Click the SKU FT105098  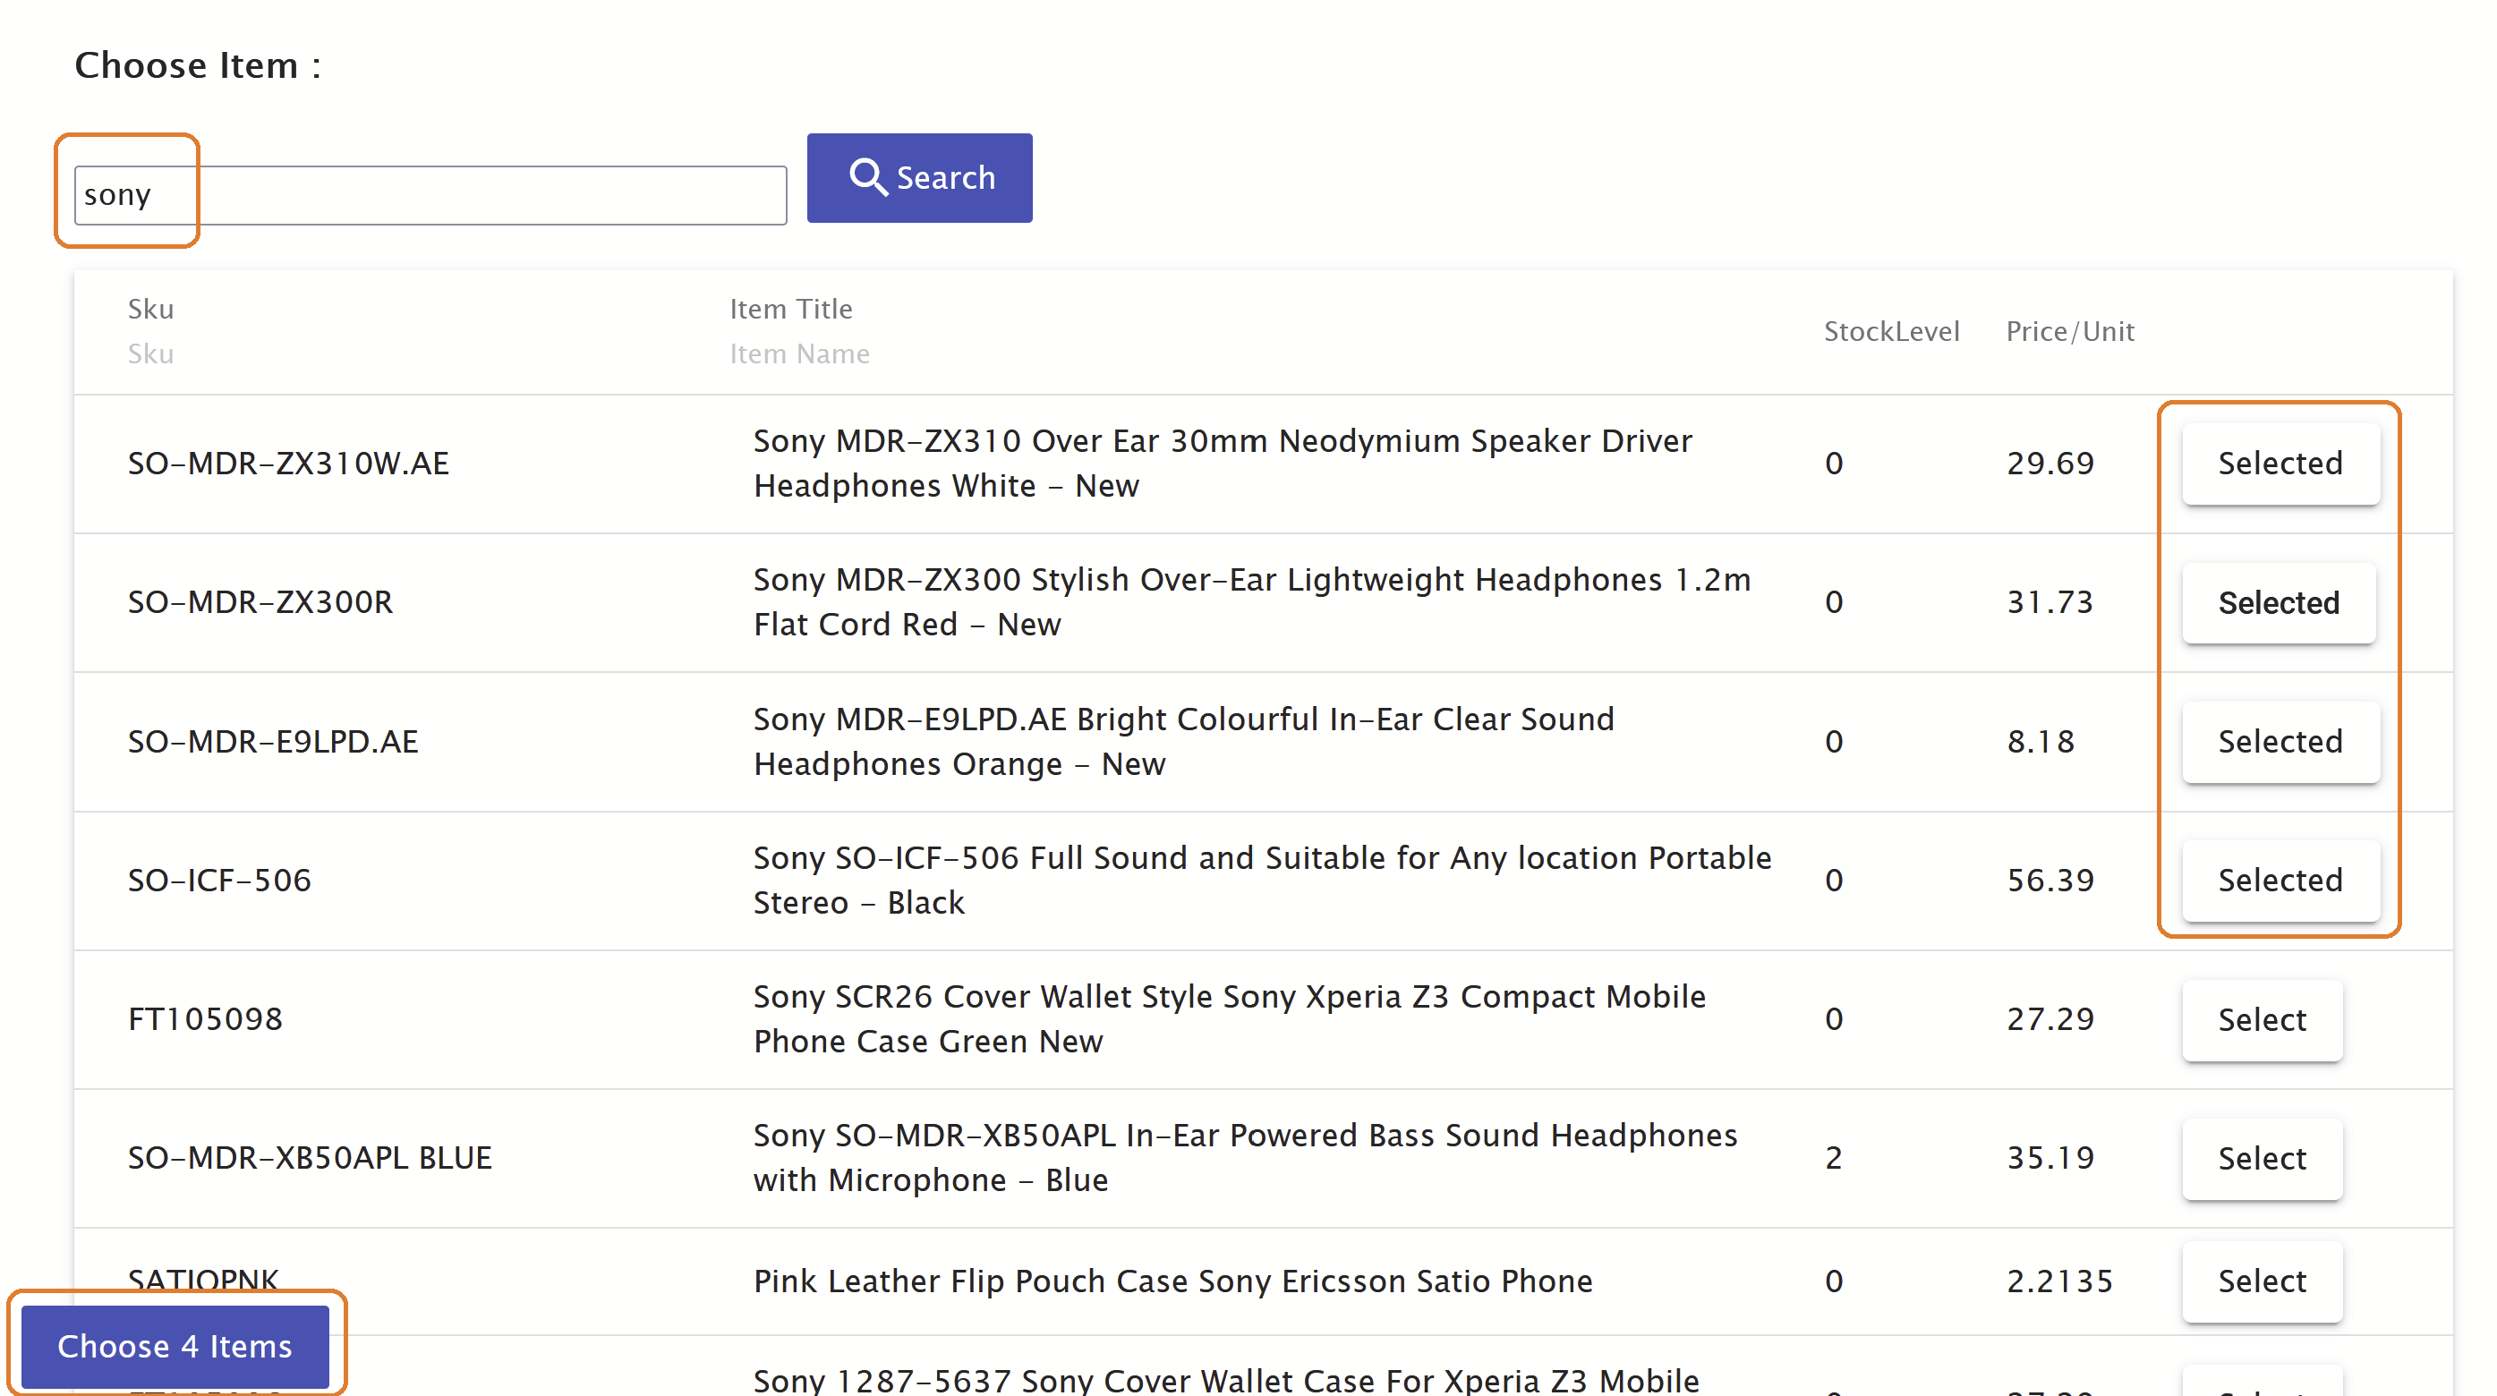coord(205,1019)
